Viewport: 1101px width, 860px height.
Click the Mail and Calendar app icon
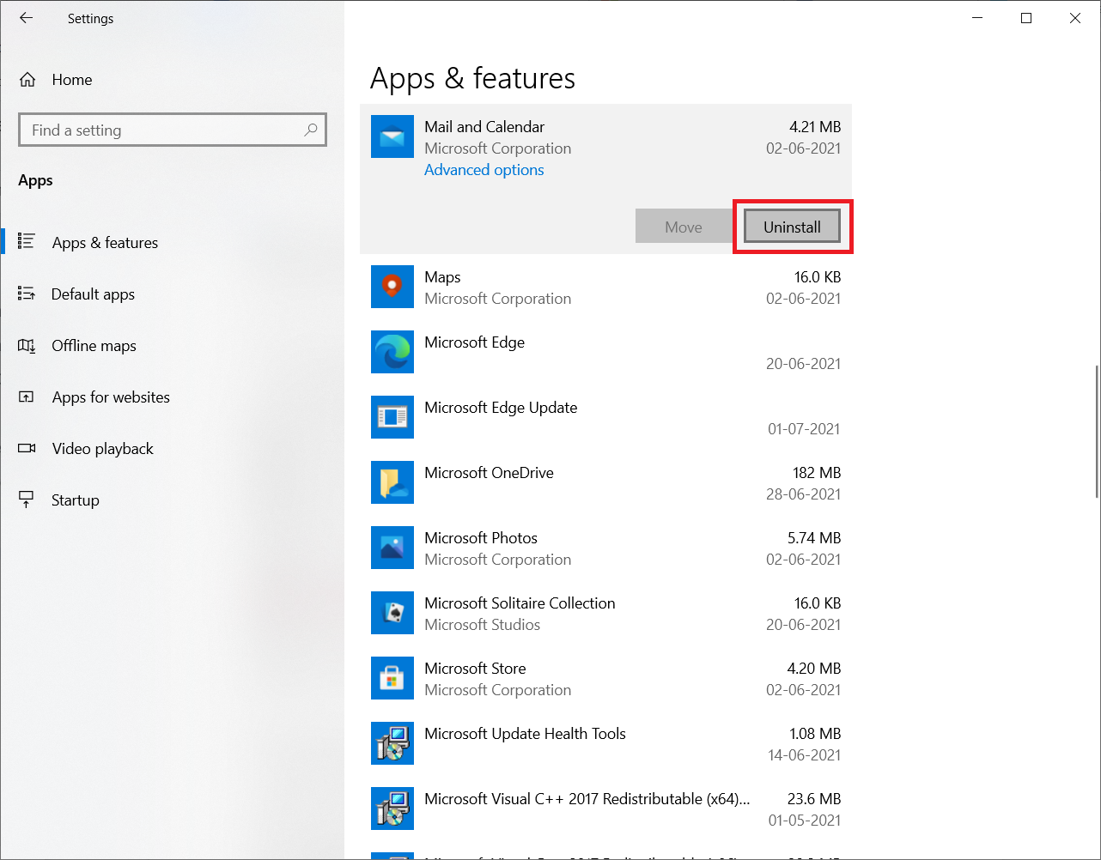392,136
